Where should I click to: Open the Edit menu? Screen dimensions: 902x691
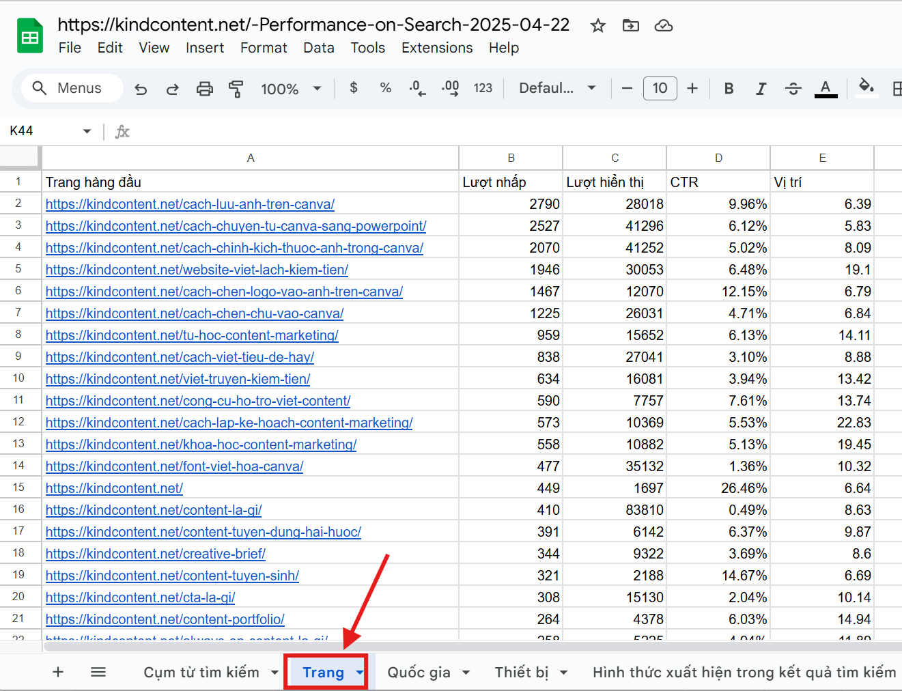(x=110, y=48)
